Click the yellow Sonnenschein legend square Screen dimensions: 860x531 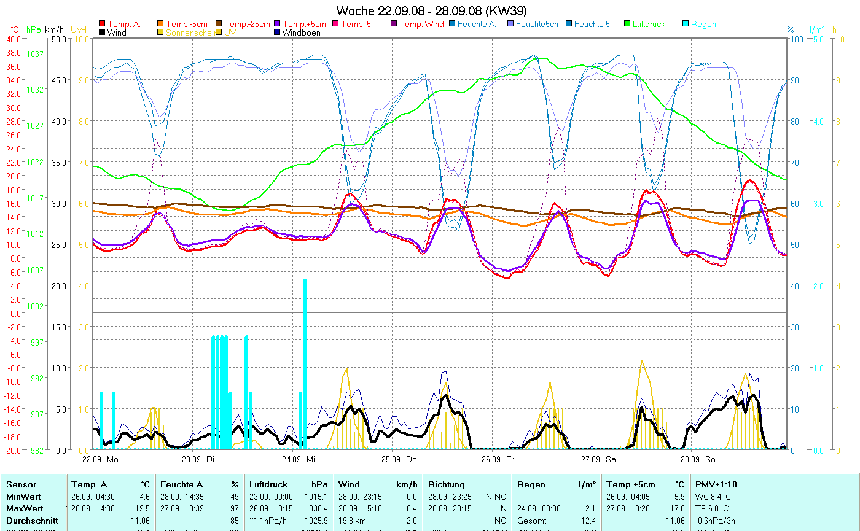point(161,33)
